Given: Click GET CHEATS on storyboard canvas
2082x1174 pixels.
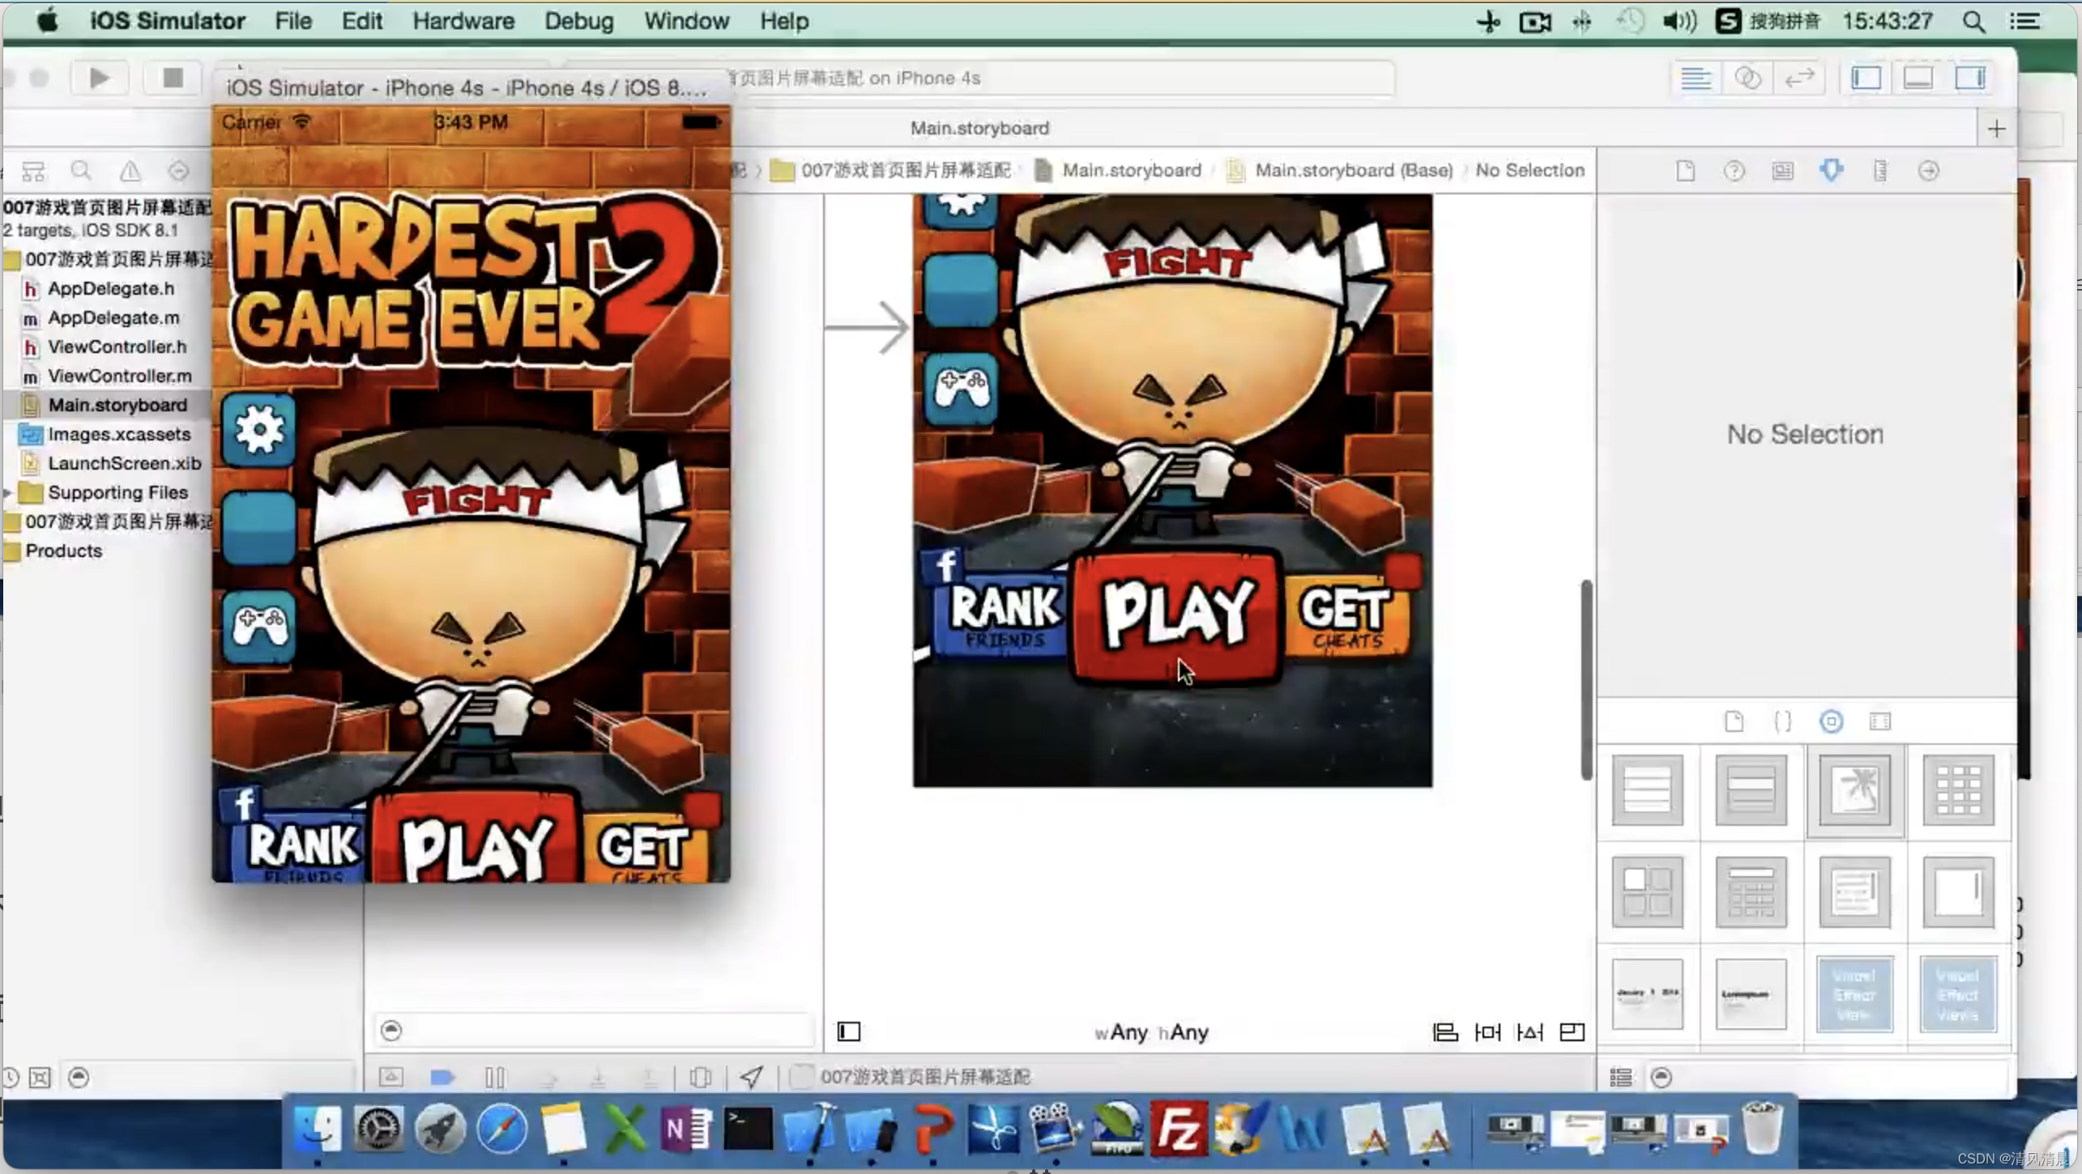Looking at the screenshot, I should pos(1346,617).
